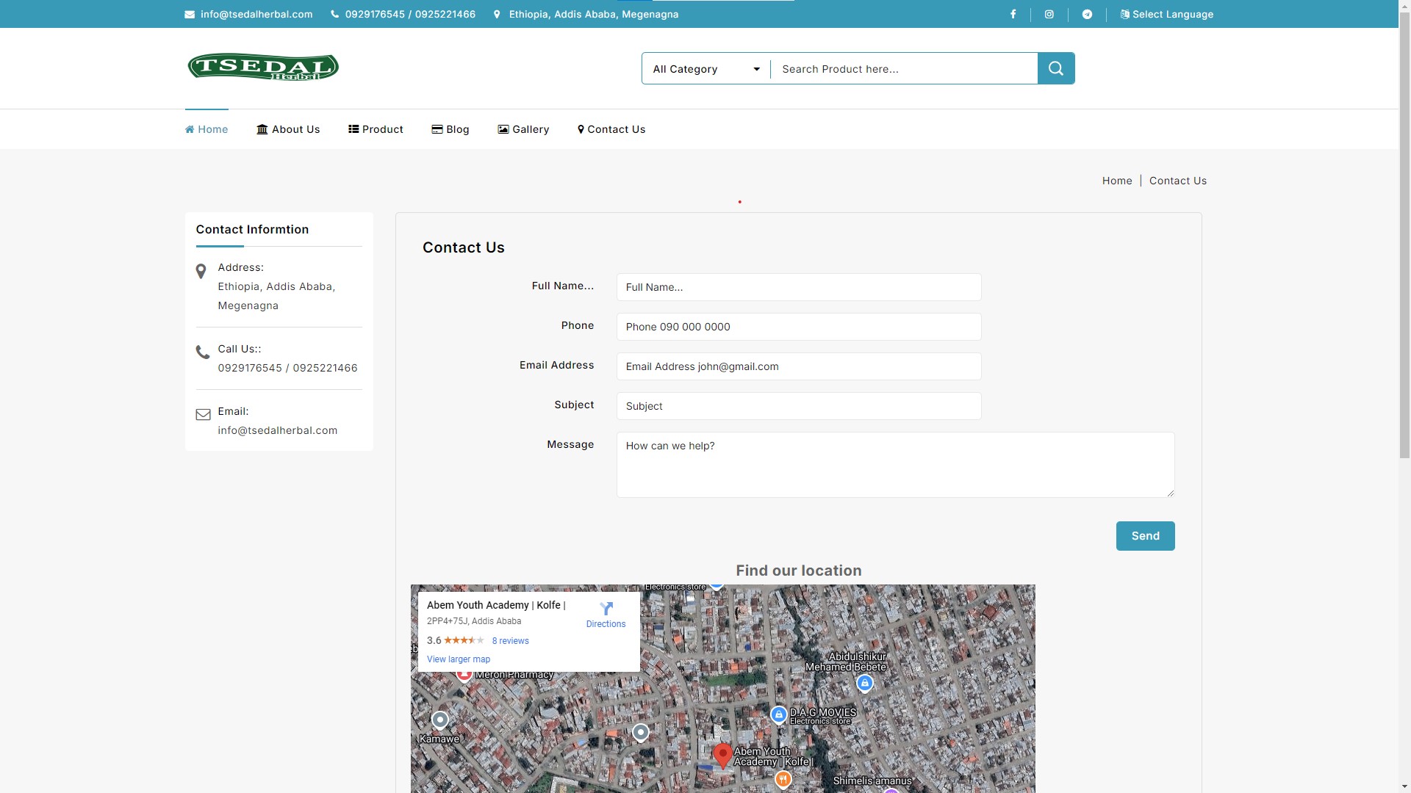Click the View larger map link
The image size is (1411, 793).
458,659
